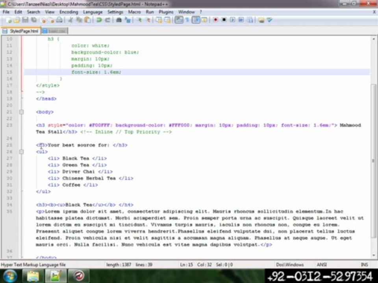Save the recorded macro icon

(250, 20)
